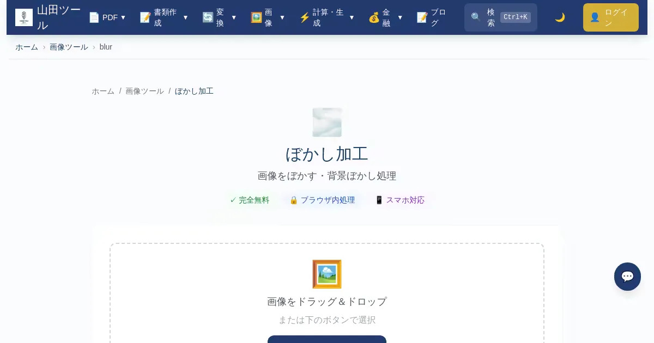Go to ホーム in top breadcrumb
Viewport: 654px width, 343px height.
[27, 47]
